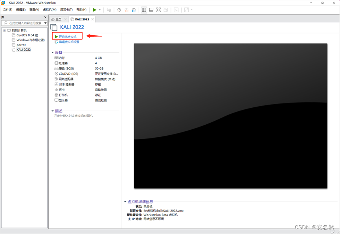The image size is (340, 234).
Task: Click the VMware Workstation title bar icon
Action: (x=3, y=3)
